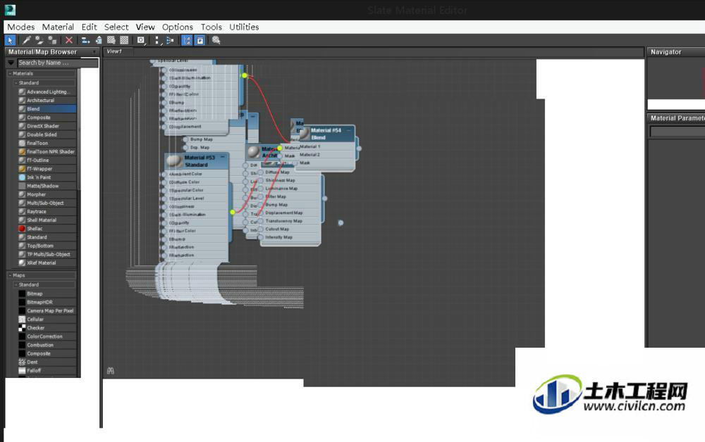Toggle Material/Map Browser panel icon
705x442 pixels.
187,40
